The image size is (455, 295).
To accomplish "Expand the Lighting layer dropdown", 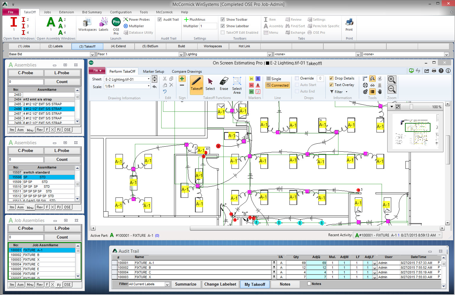I will click(x=269, y=54).
